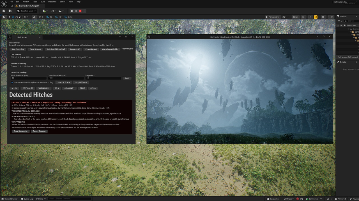
Task: Open the Lit view mode dropdown
Action: (296, 17)
